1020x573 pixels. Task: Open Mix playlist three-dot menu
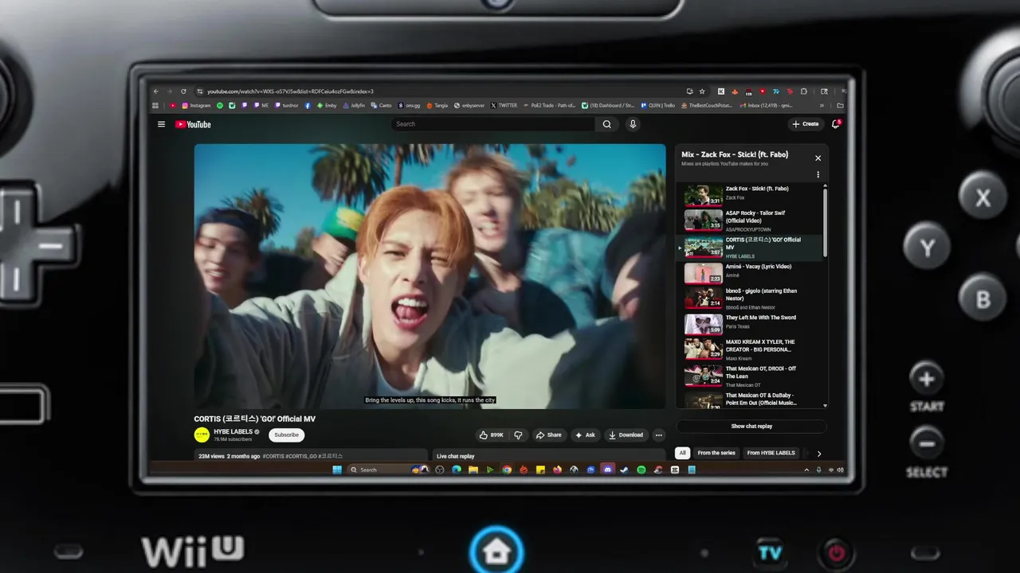pyautogui.click(x=818, y=174)
